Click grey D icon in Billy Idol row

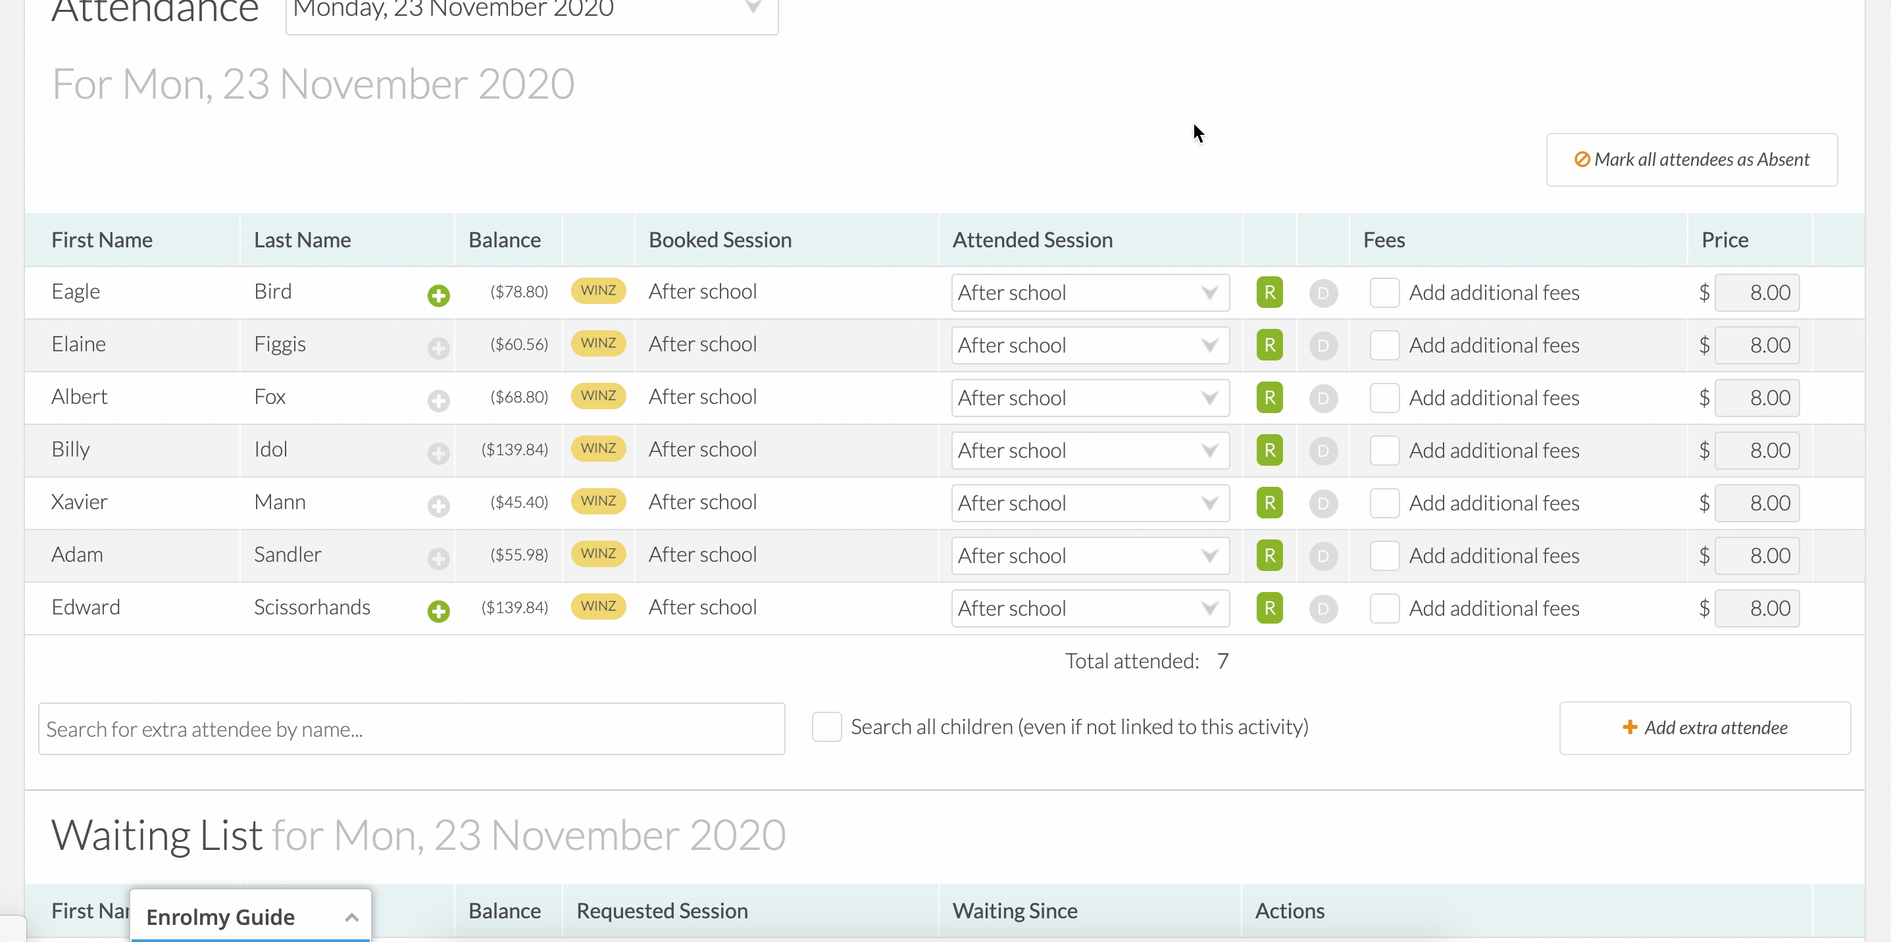coord(1323,451)
